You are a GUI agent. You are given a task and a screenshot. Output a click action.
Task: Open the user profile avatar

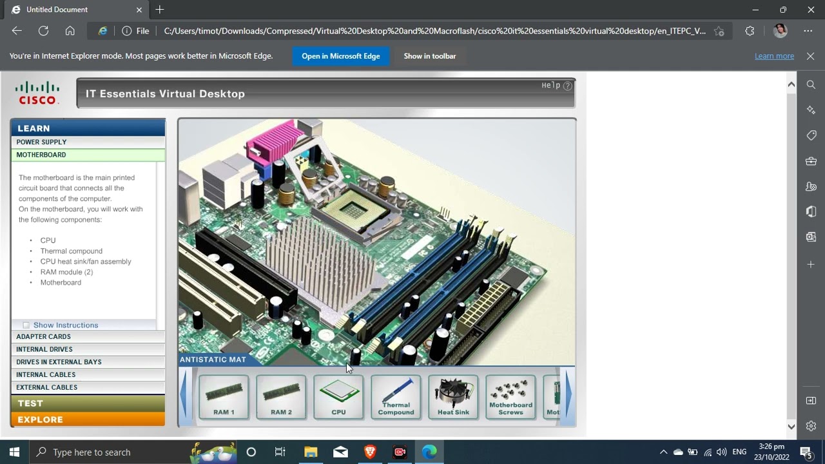(x=780, y=31)
